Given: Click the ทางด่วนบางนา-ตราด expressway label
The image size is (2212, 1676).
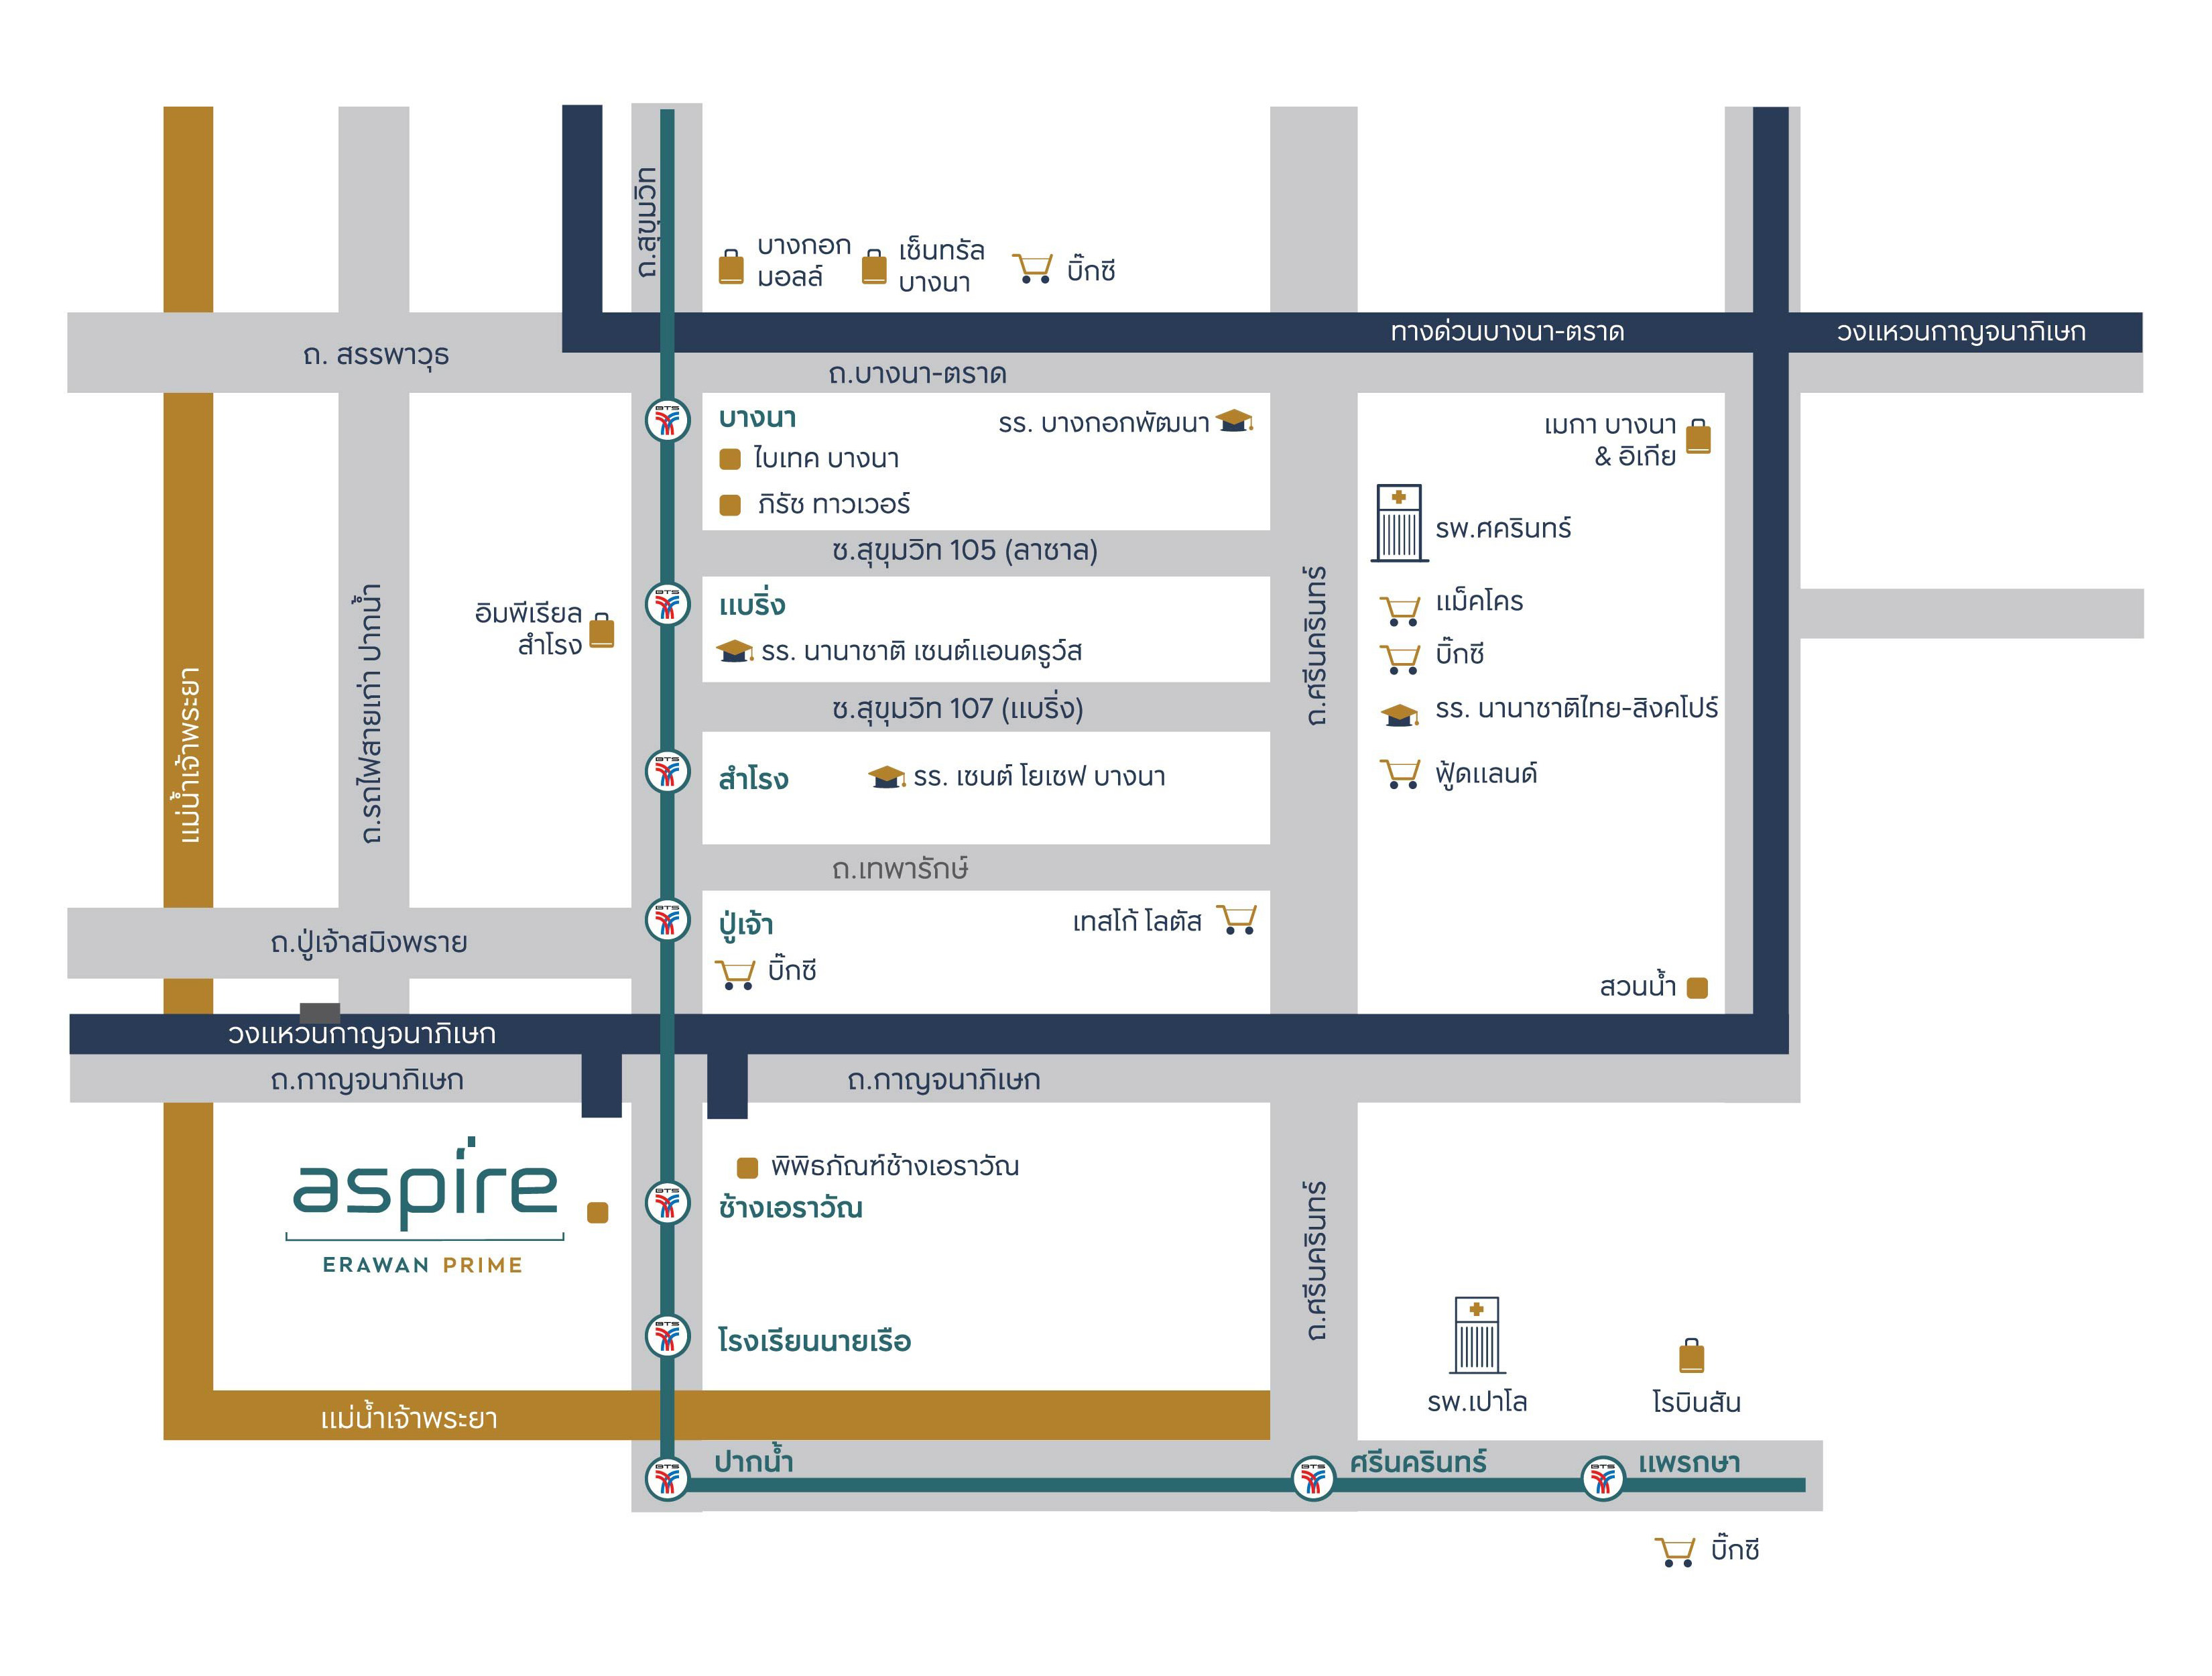Looking at the screenshot, I should (x=1507, y=332).
